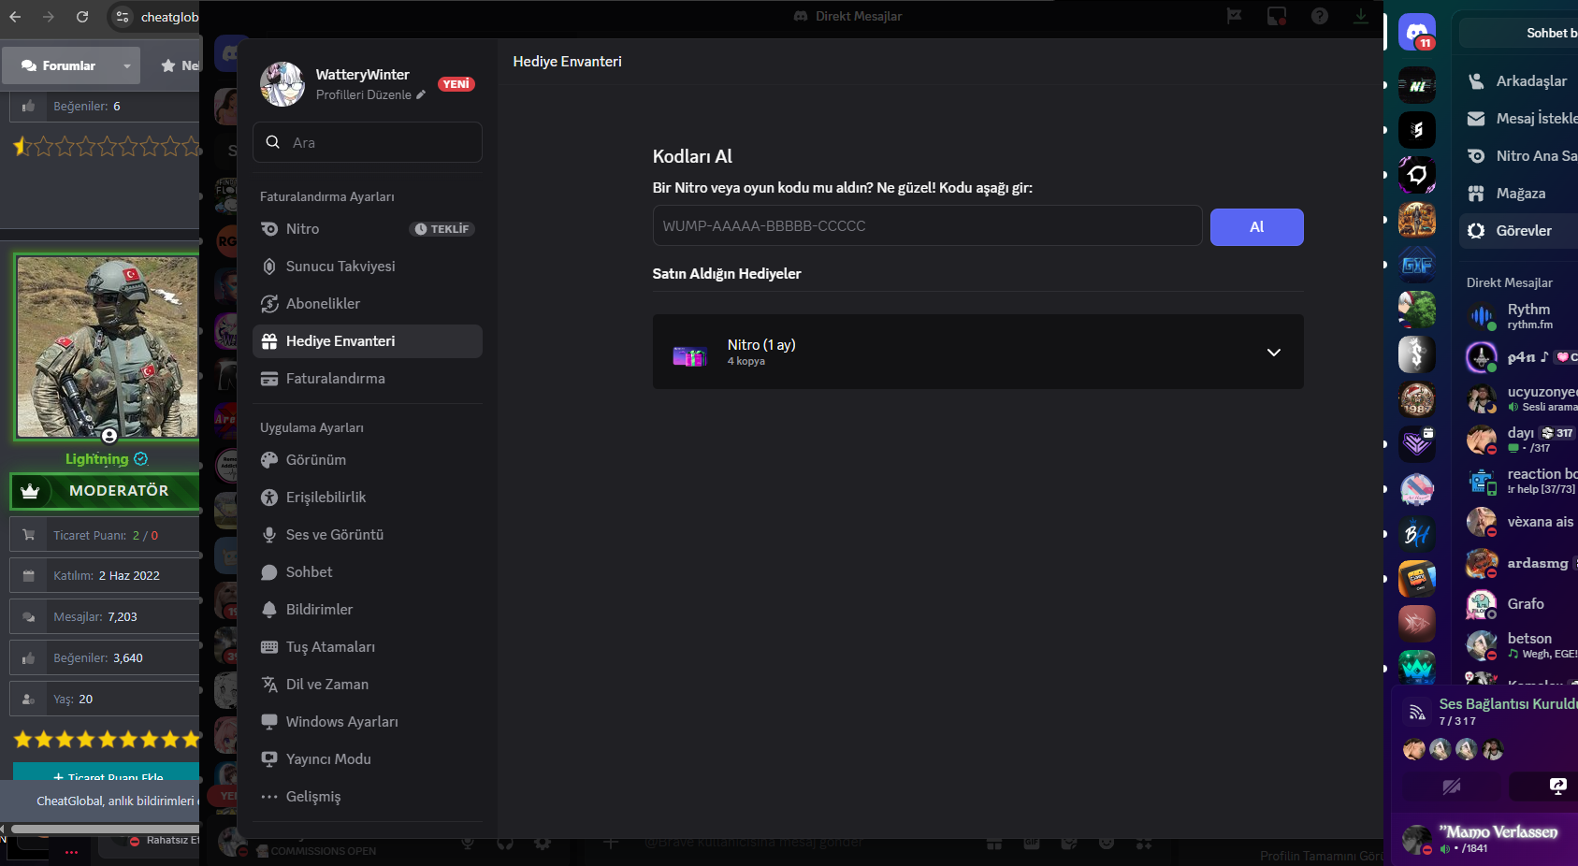The image size is (1578, 866).
Task: Click the Ticaret Puanı cart icon
Action: tap(29, 535)
